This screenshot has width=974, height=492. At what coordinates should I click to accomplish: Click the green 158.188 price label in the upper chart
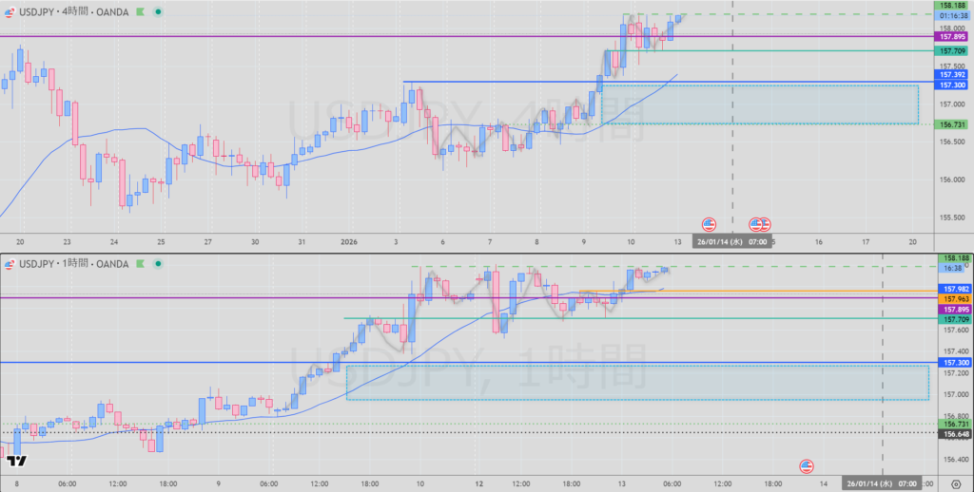click(951, 6)
